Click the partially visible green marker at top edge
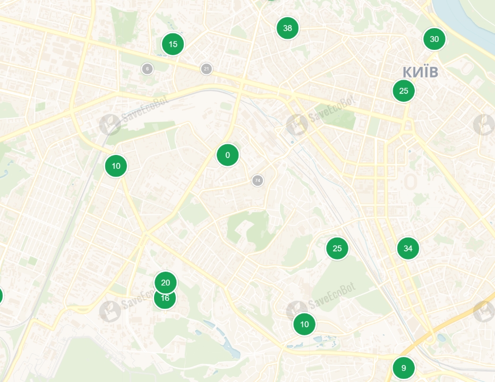 pyautogui.click(x=271, y=1)
